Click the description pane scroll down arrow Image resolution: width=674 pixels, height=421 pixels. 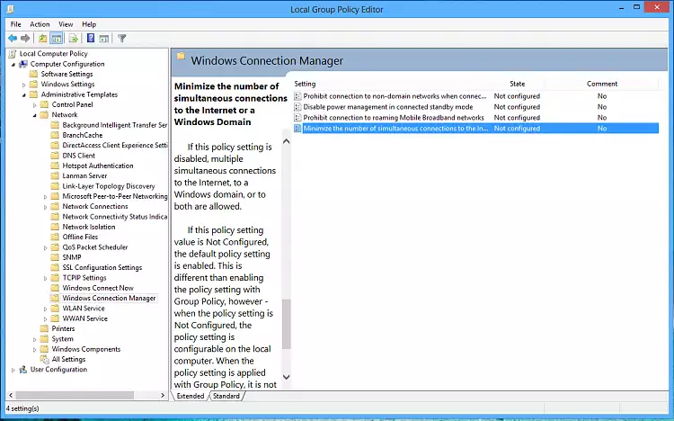(x=287, y=378)
